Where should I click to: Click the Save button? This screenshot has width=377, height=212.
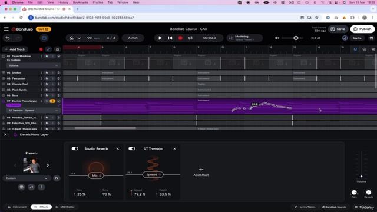coord(338,29)
